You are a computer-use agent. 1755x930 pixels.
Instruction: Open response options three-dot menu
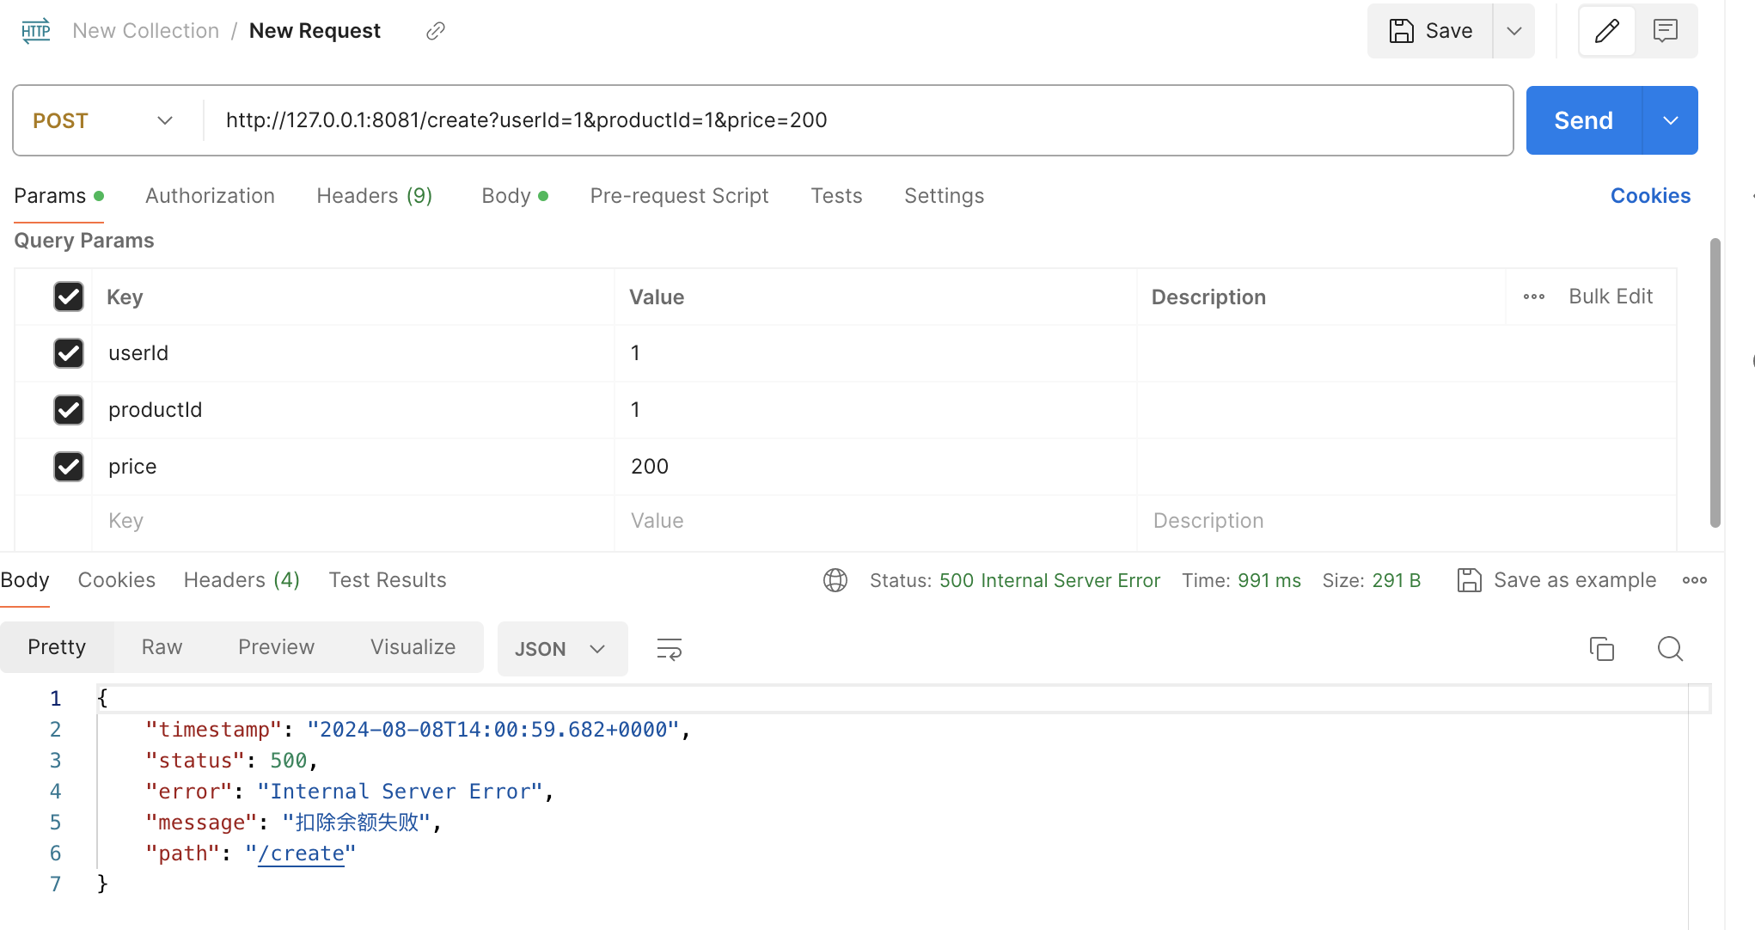click(1694, 580)
